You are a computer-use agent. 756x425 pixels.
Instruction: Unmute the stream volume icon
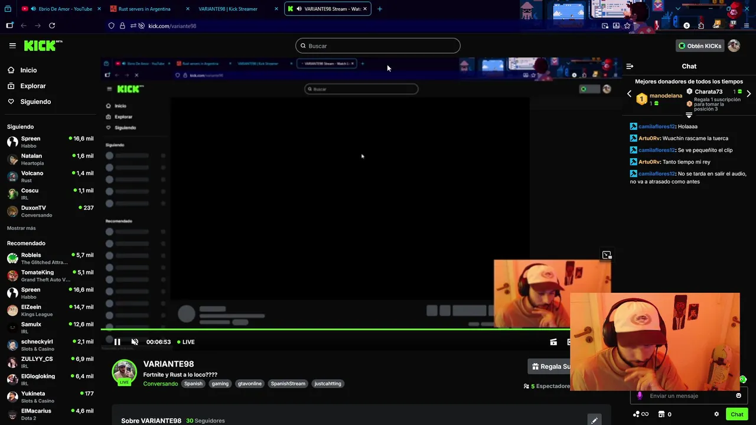tap(135, 342)
